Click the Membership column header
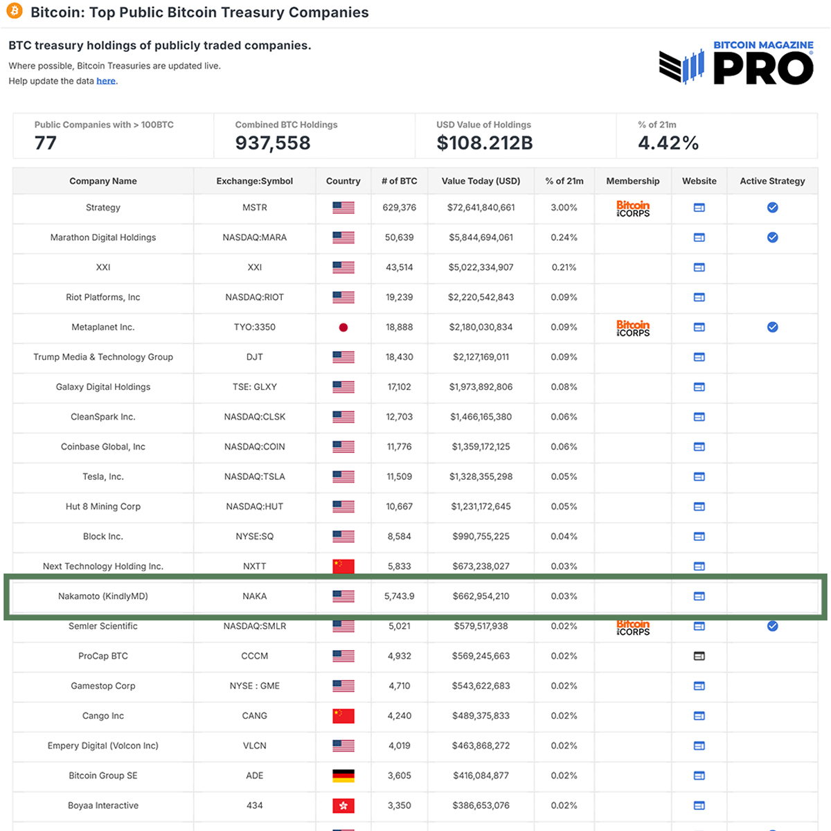This screenshot has width=831, height=831. 633,181
